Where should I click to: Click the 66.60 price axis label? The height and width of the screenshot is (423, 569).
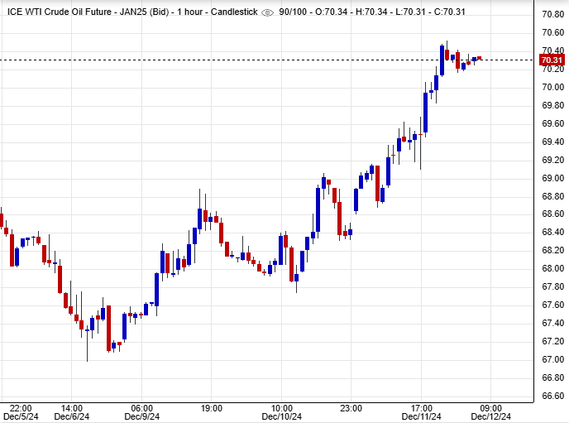click(x=552, y=396)
